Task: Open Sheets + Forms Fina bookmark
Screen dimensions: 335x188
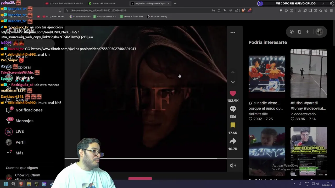Action: coord(132,16)
